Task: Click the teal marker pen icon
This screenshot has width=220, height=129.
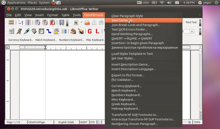Action: (26, 31)
